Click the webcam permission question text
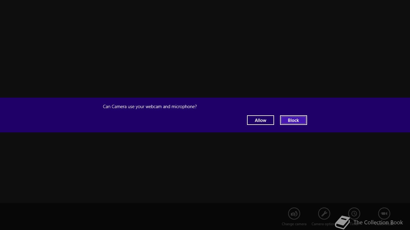Image resolution: width=410 pixels, height=230 pixels. click(150, 107)
